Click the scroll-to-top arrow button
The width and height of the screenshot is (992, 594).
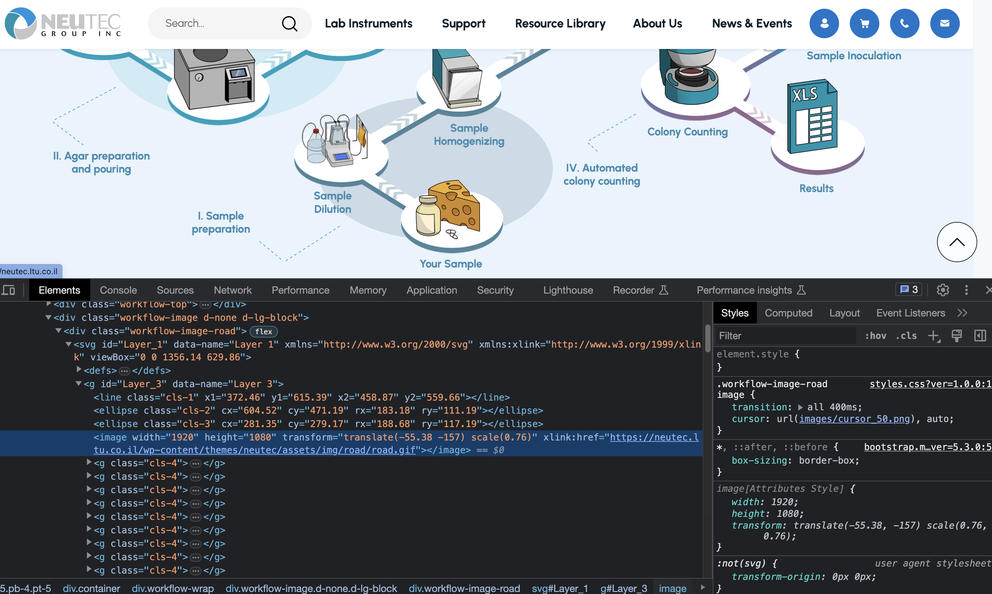(x=958, y=241)
